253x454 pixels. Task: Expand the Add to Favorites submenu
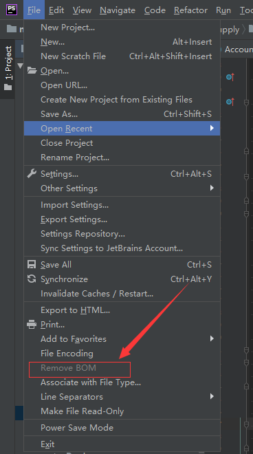(122, 338)
